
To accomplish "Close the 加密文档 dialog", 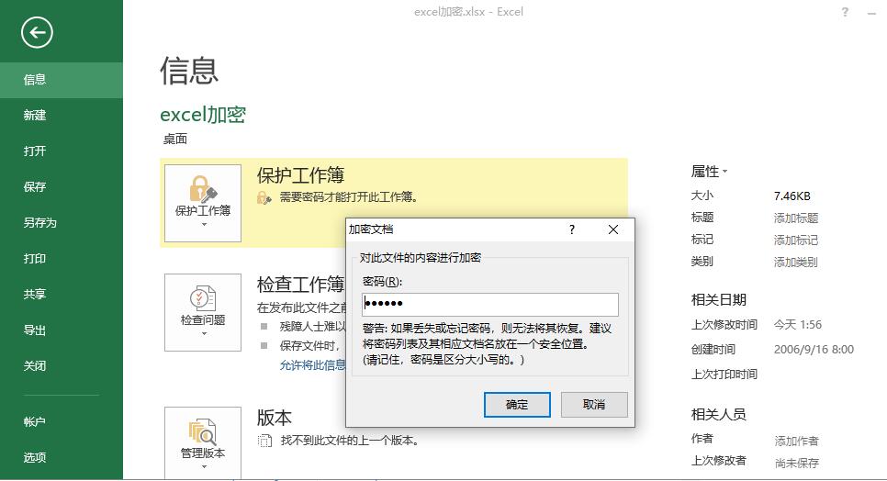I will coord(613,229).
